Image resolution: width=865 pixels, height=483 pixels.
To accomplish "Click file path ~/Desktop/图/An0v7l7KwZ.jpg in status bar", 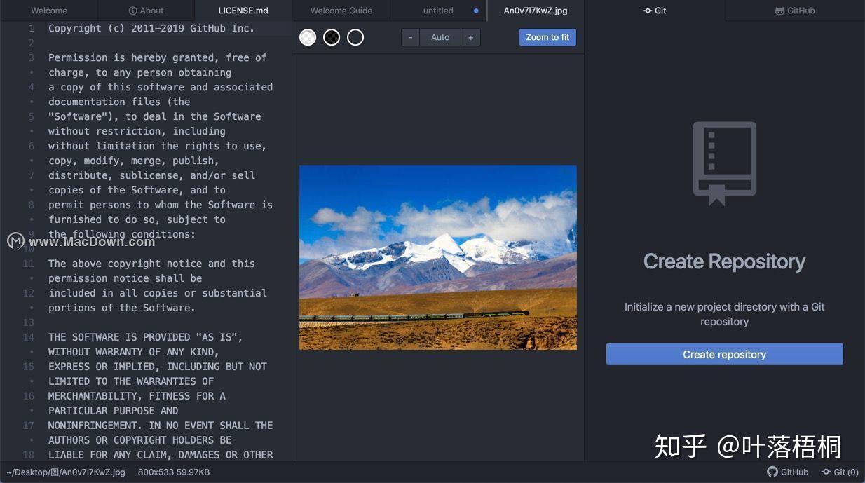I will pyautogui.click(x=66, y=472).
